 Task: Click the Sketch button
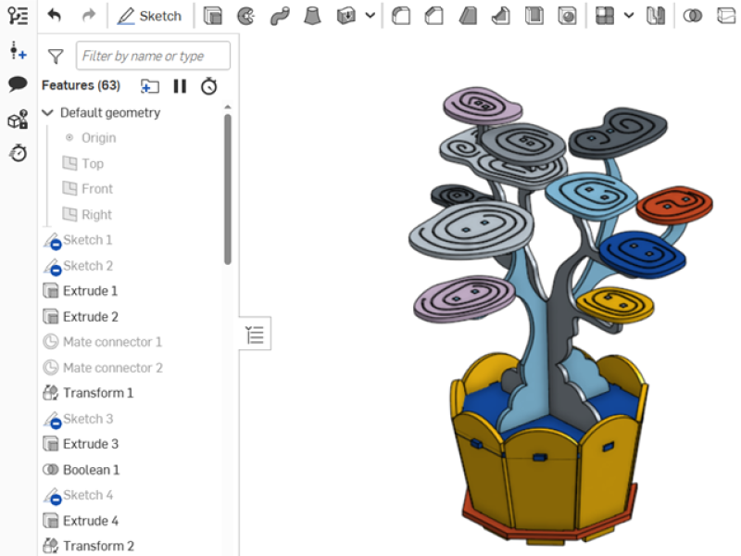coord(150,16)
